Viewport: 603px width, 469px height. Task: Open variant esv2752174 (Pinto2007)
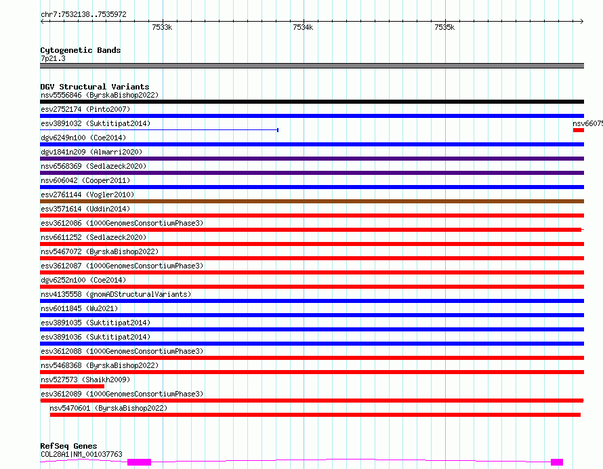[85, 109]
